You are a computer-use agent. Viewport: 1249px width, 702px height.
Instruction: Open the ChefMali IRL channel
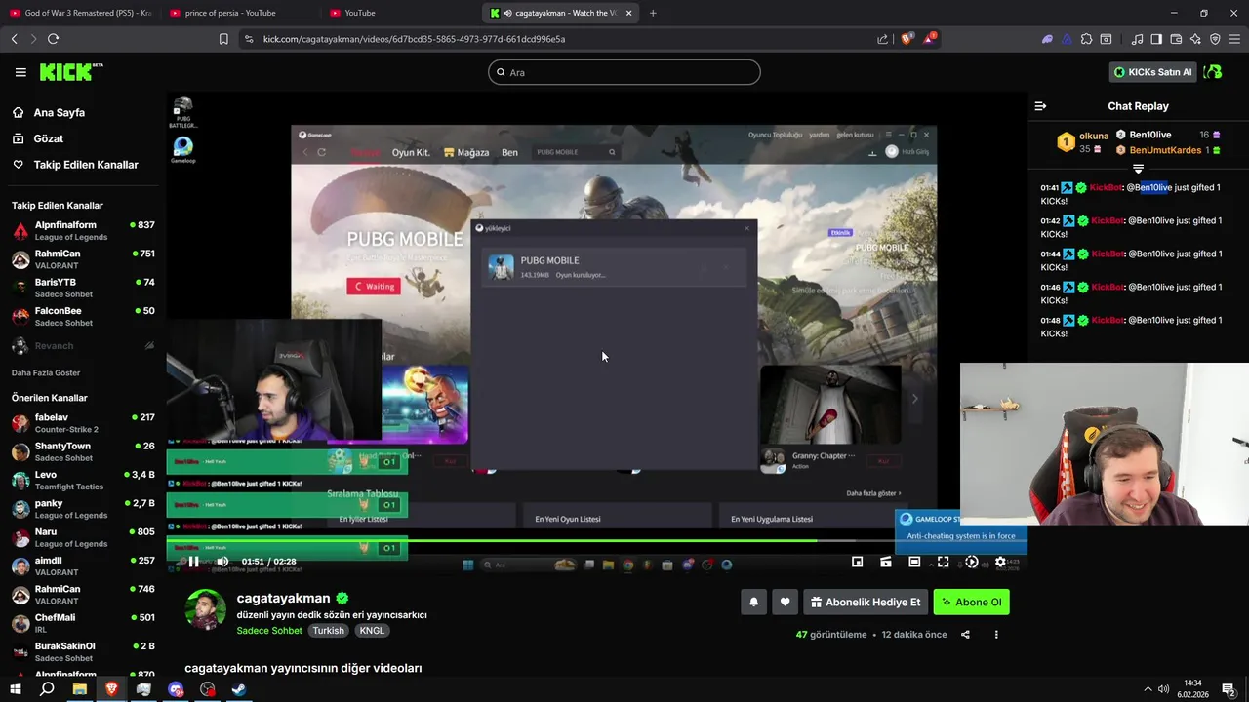tap(83, 623)
